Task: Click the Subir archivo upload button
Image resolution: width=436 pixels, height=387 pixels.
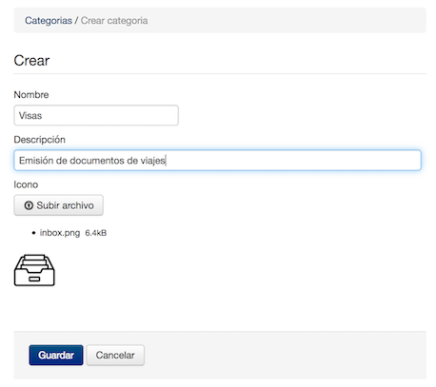Action: point(58,205)
